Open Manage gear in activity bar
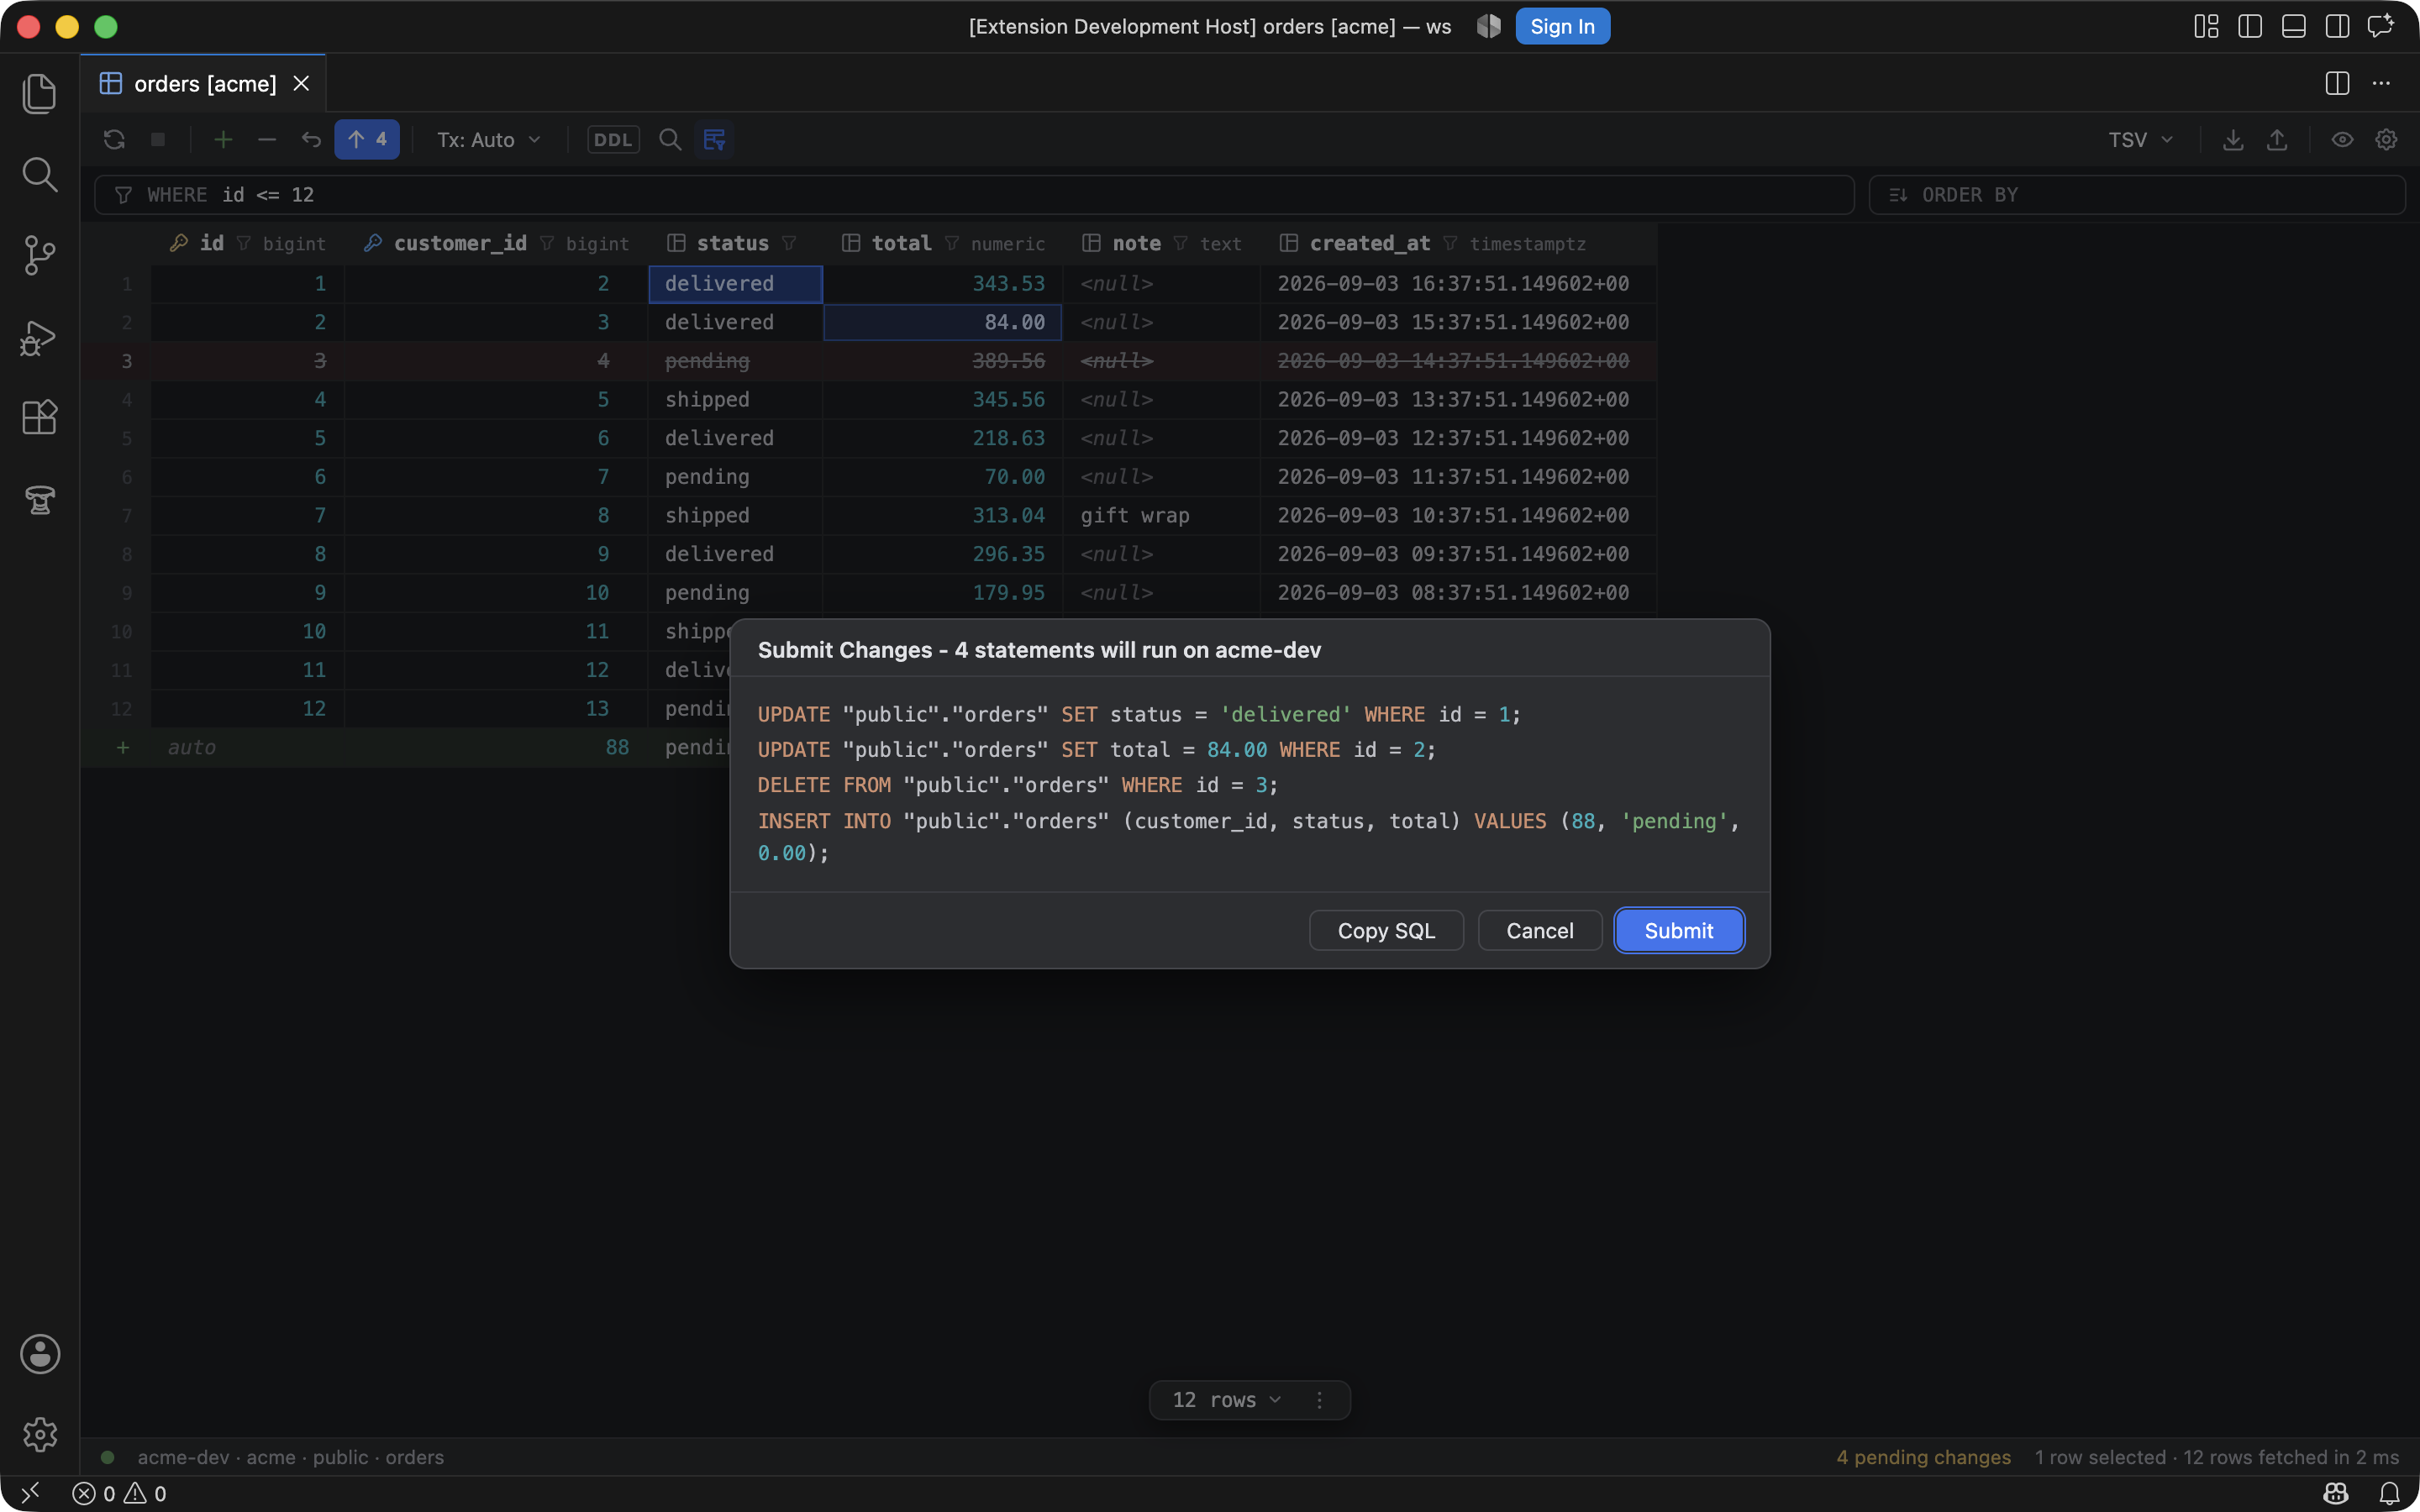This screenshot has height=1512, width=2420. [39, 1434]
